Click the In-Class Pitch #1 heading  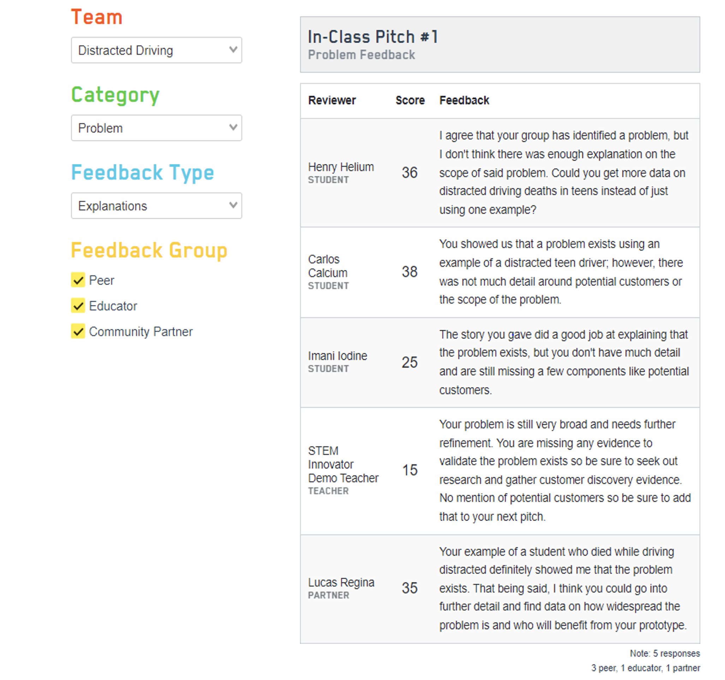372,37
